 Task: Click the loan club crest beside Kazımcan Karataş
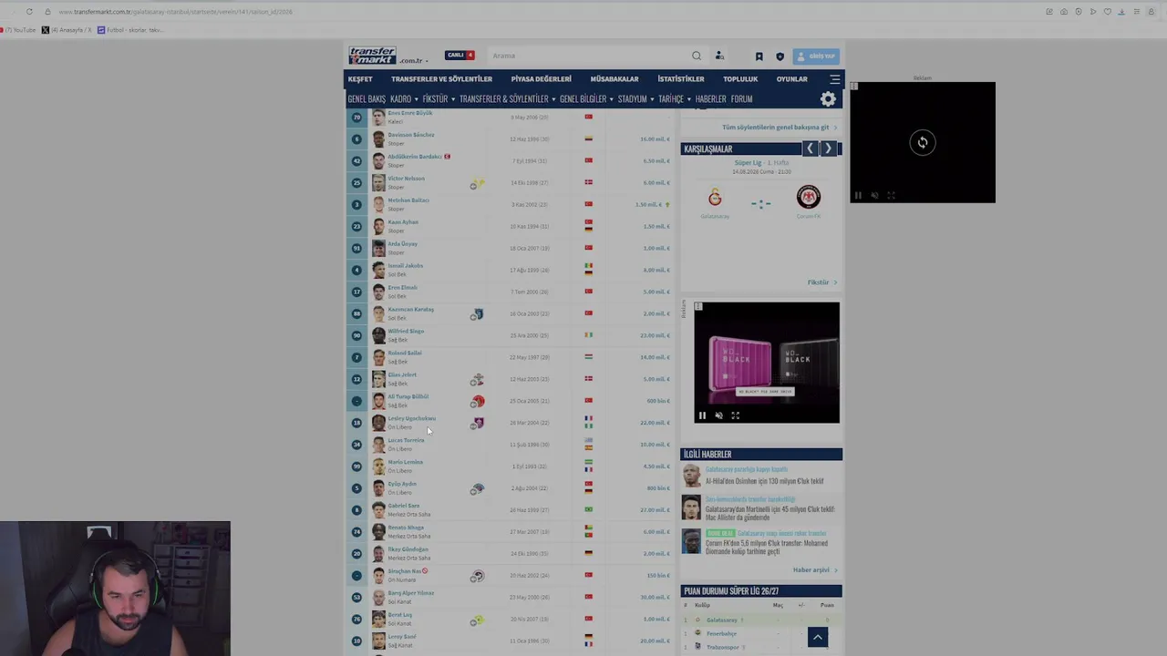pos(477,314)
